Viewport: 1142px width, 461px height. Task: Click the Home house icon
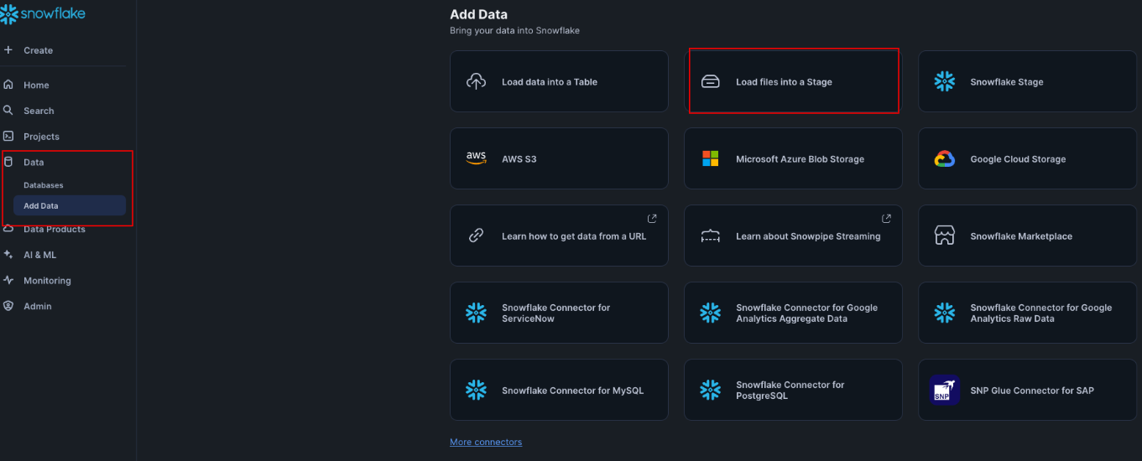pos(8,85)
